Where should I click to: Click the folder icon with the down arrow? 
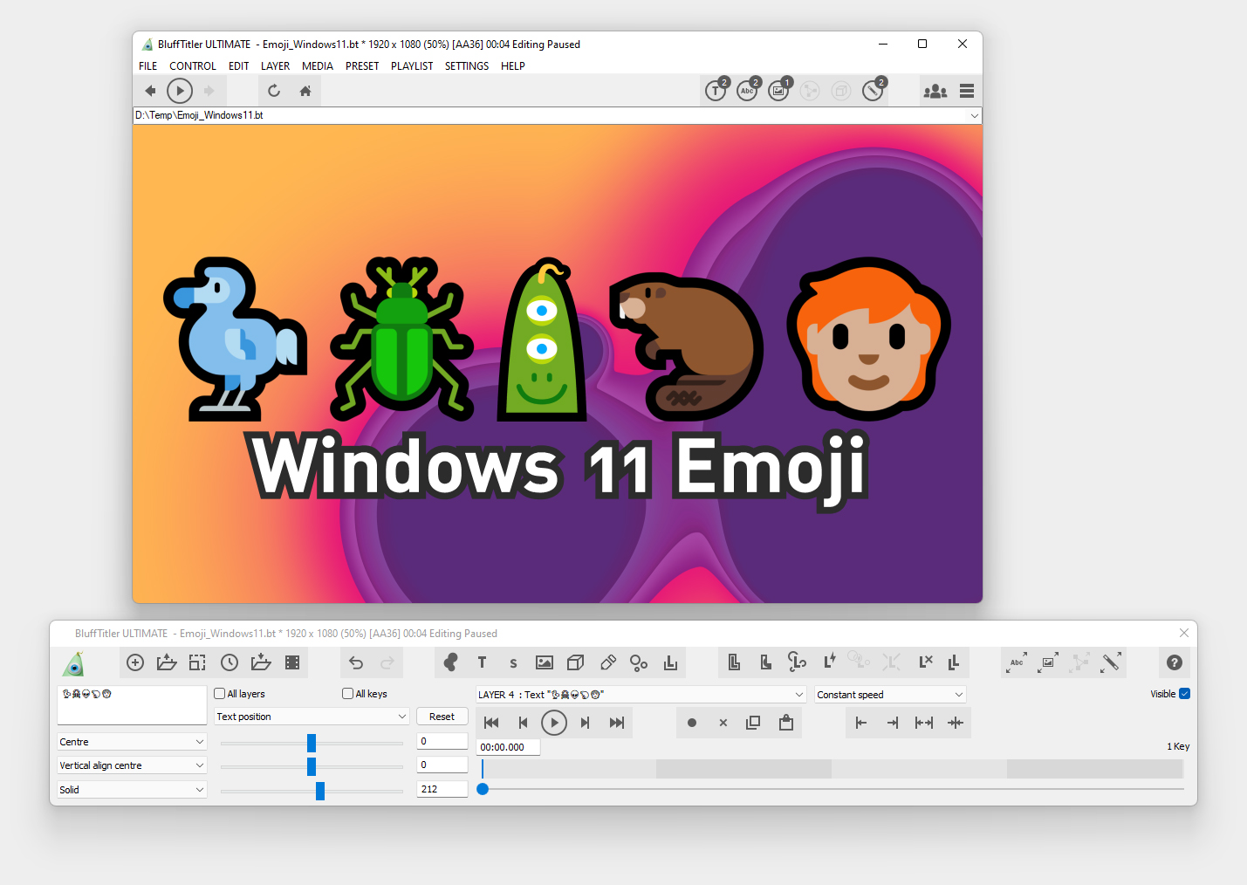pyautogui.click(x=261, y=662)
